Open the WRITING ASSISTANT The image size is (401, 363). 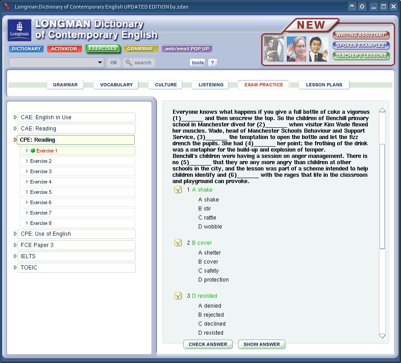pos(361,35)
